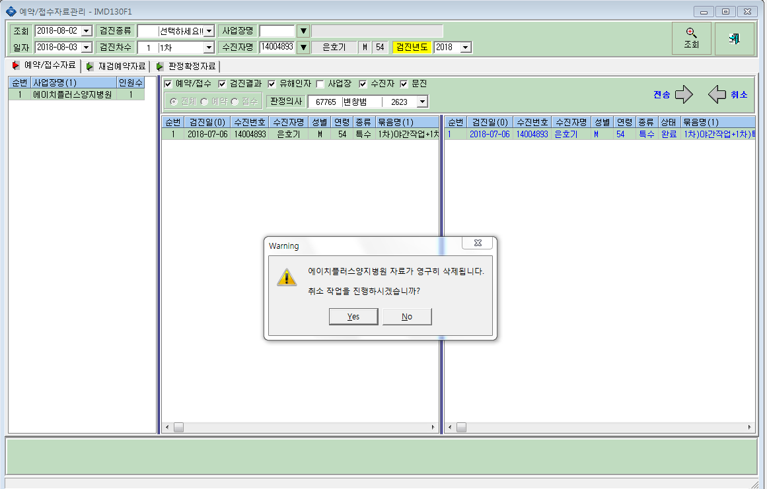Click the red flag icon on 예약/접수자료 tab
767x489 pixels.
tap(16, 65)
